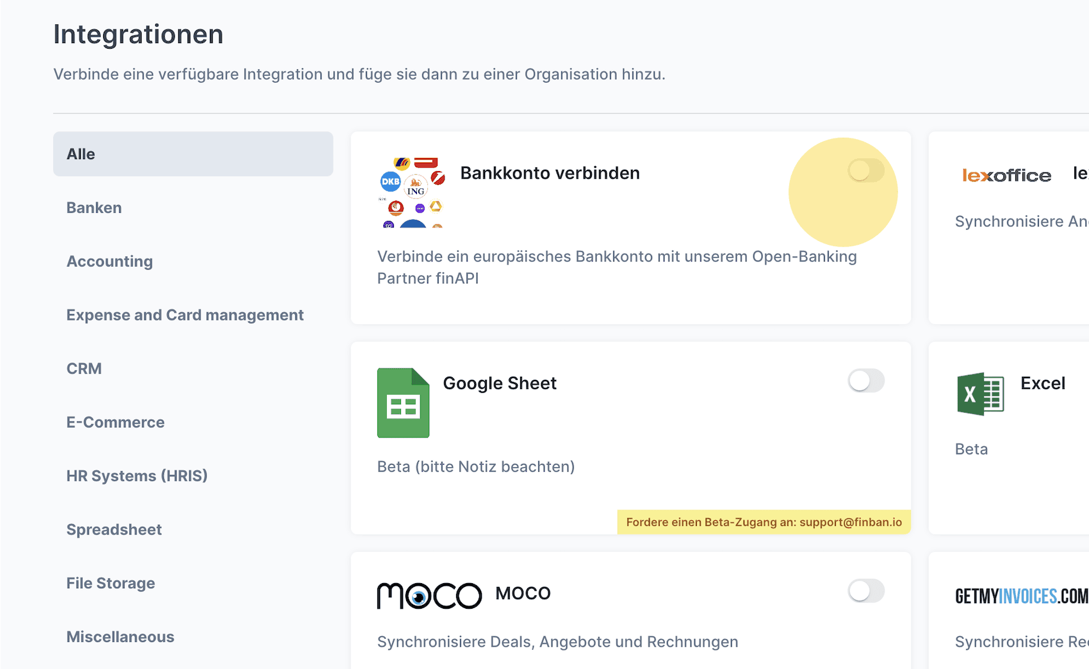Filter by Accounting integrations

[x=110, y=261]
